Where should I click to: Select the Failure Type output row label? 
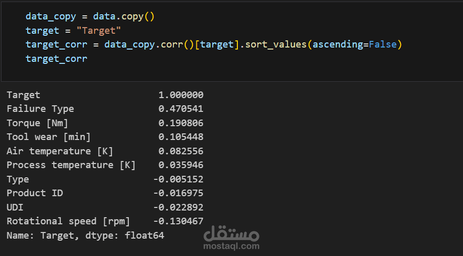[40, 109]
